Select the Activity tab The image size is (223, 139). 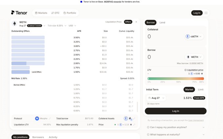[53, 137]
